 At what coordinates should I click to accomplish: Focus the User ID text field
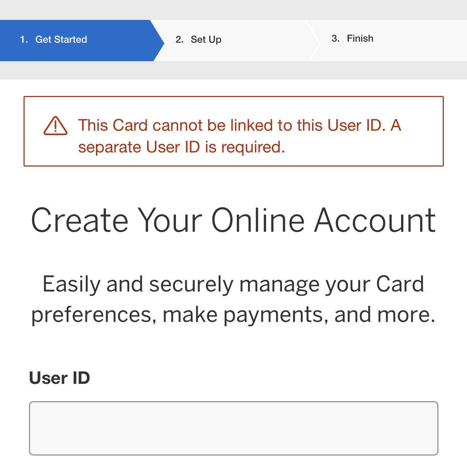click(x=233, y=428)
